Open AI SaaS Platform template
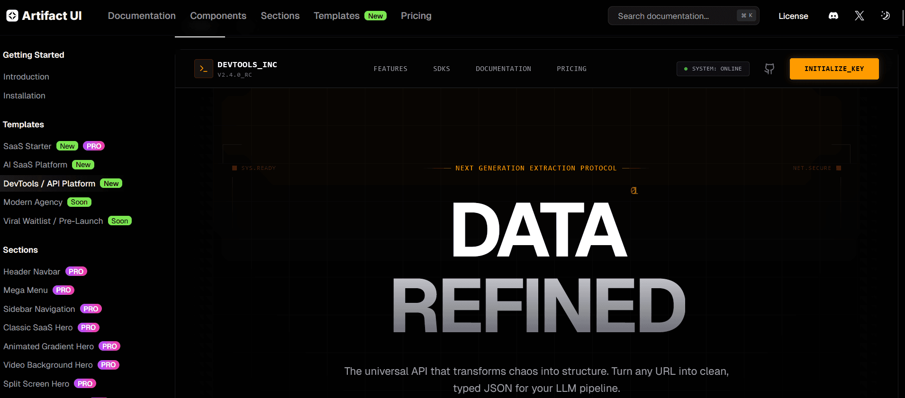This screenshot has width=905, height=398. [36, 165]
